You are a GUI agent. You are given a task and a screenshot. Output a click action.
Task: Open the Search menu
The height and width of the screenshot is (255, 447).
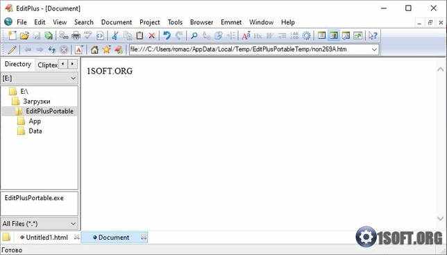[x=84, y=22]
